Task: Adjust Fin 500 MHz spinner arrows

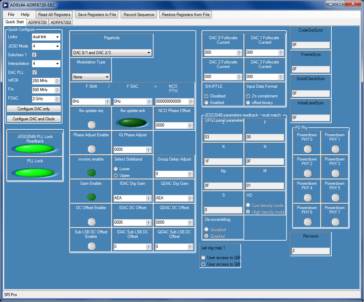Action: pyautogui.click(x=57, y=90)
